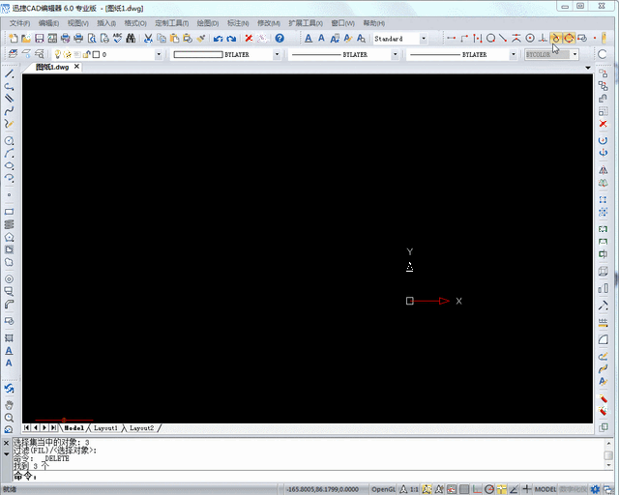The width and height of the screenshot is (619, 495).
Task: Toggle Polar tracking in the status bar
Action: (489, 489)
